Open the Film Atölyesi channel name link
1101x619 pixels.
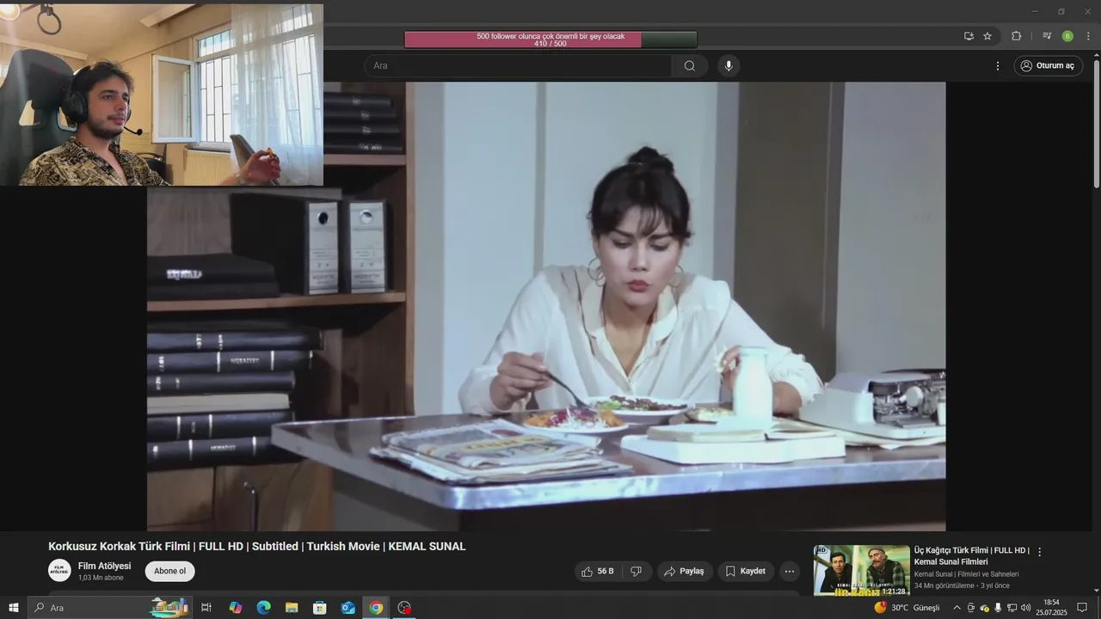(104, 566)
